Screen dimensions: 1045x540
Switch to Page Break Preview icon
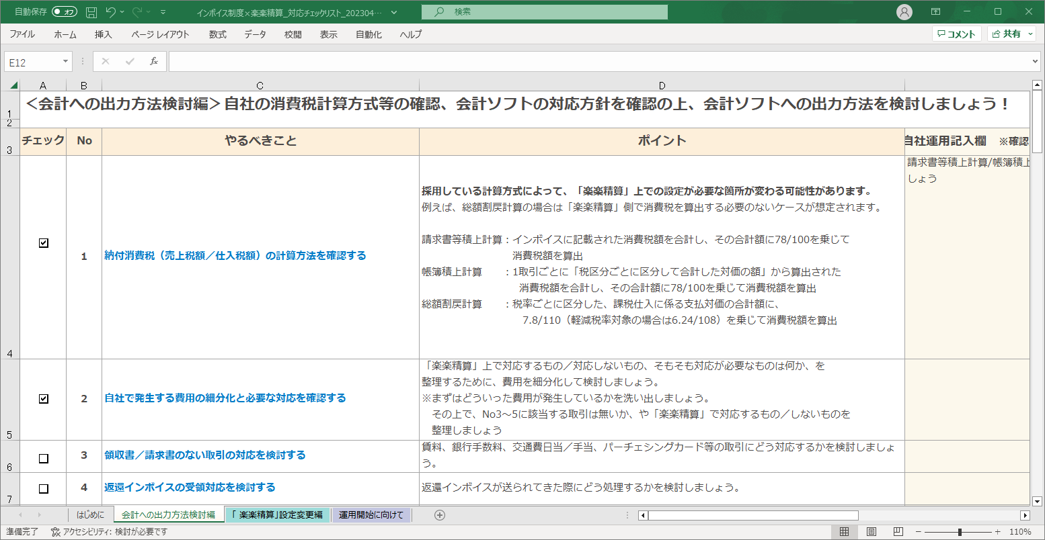pos(898,532)
